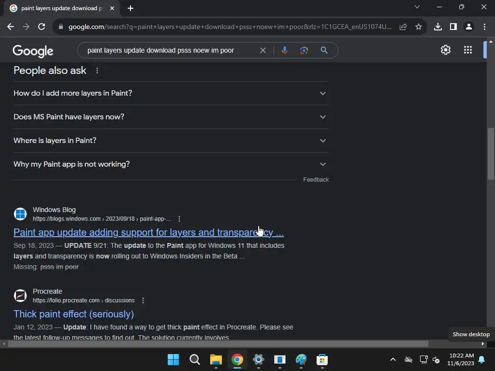
Task: Open Paint app update adding layers link
Action: pos(148,232)
